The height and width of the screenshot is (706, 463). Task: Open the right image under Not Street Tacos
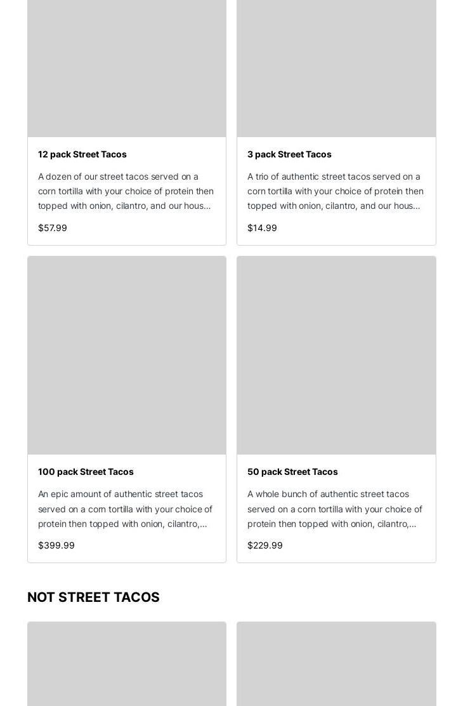336,664
